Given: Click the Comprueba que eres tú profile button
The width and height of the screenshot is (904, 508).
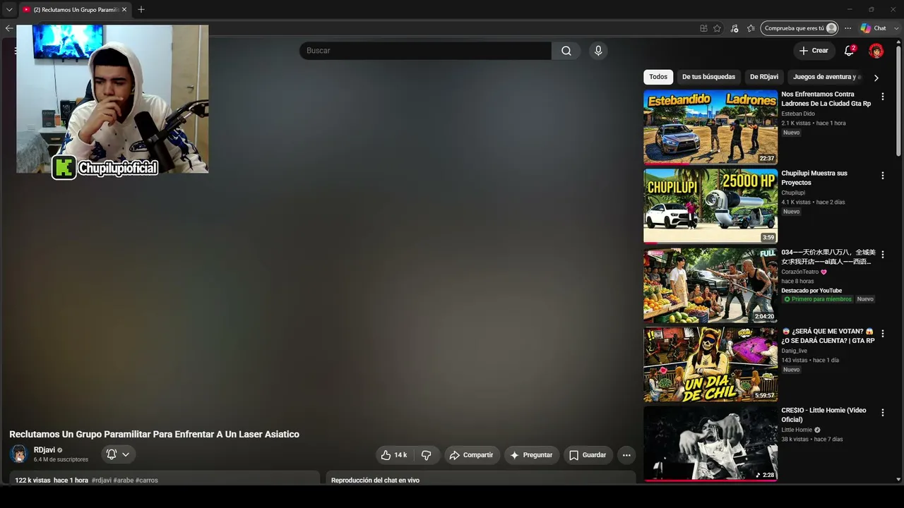Looking at the screenshot, I should (x=799, y=28).
